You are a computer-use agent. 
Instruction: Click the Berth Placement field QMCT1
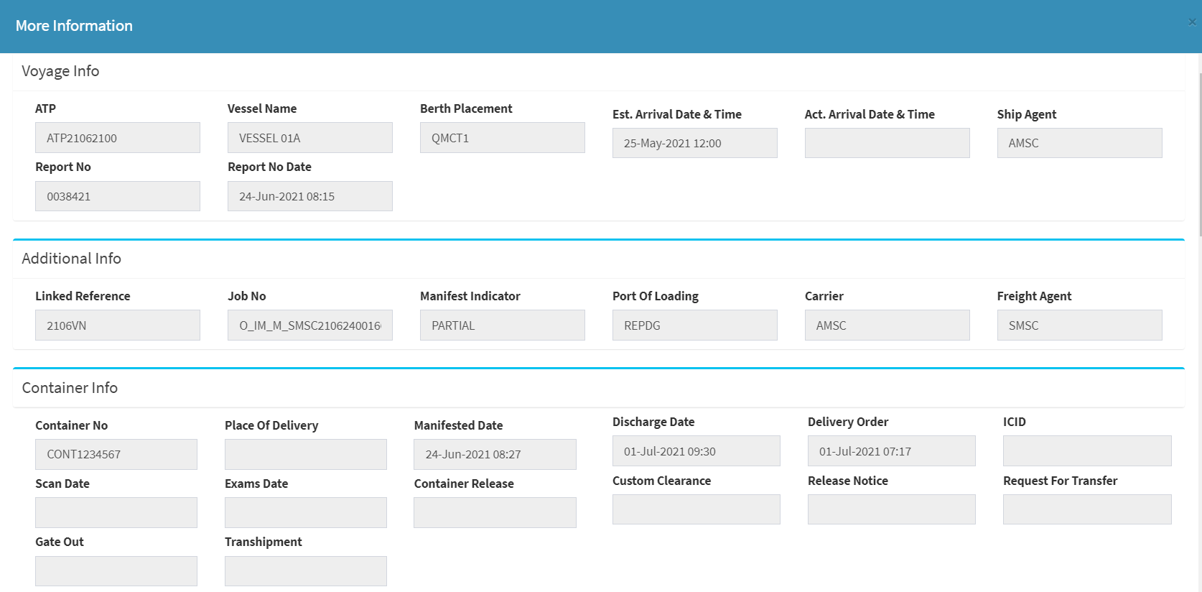pos(503,137)
